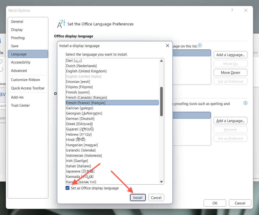This screenshot has height=215, width=259.
Task: Cancel the Install a display language dialog
Action: pos(156,198)
